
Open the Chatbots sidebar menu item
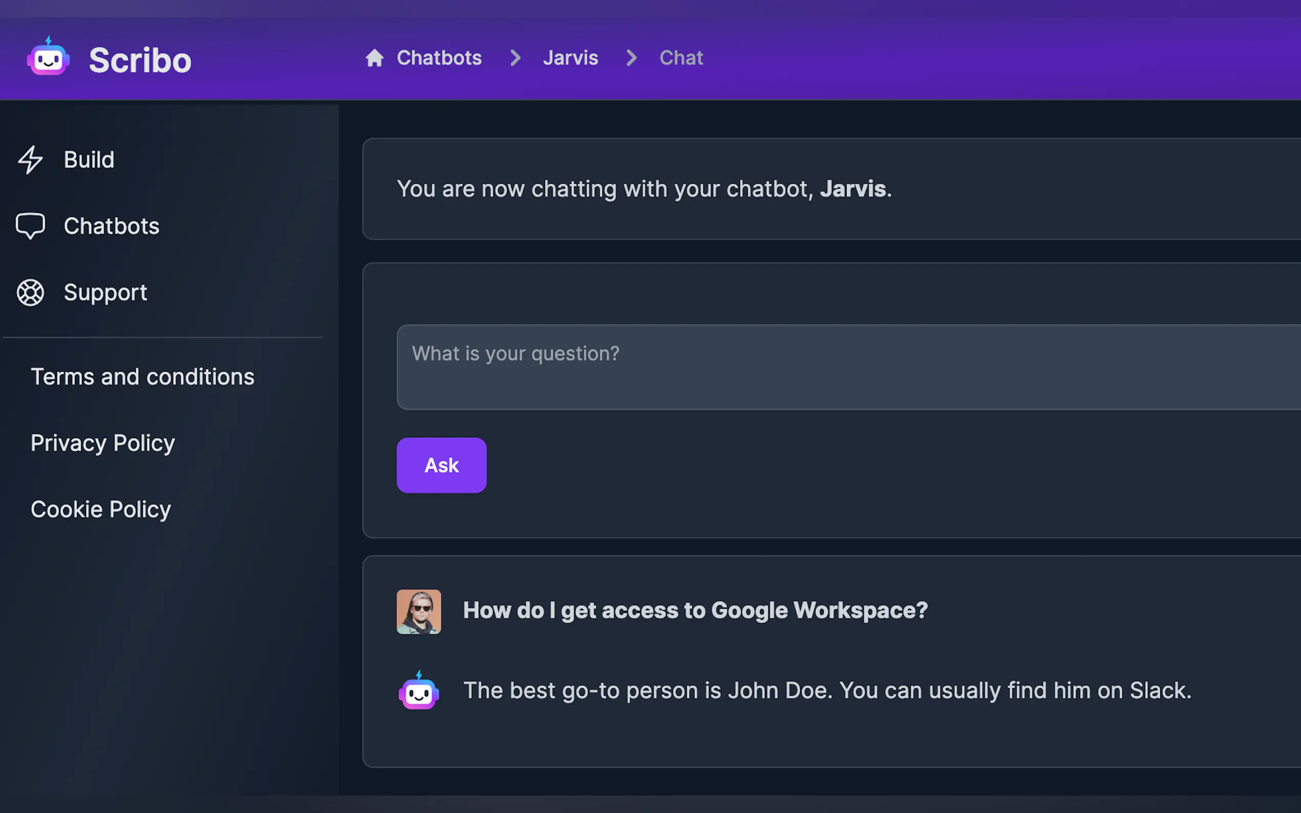(111, 226)
